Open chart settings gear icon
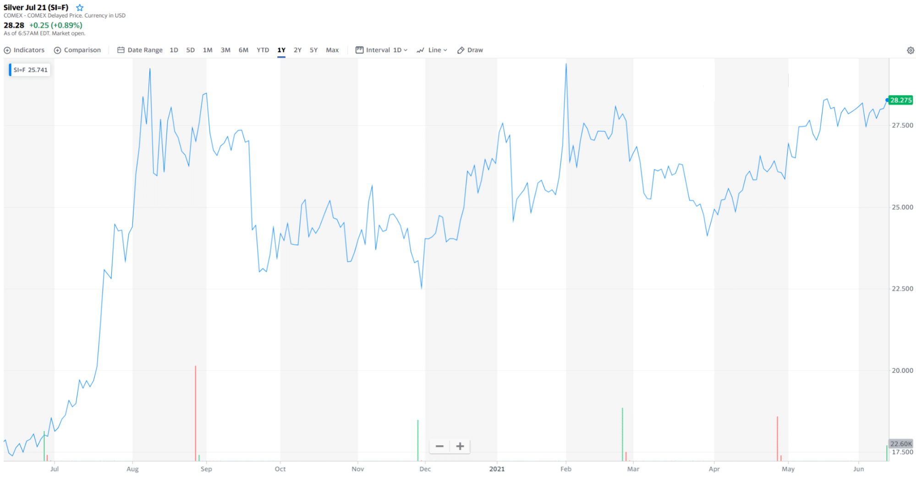This screenshot has height=481, width=916. [x=911, y=50]
